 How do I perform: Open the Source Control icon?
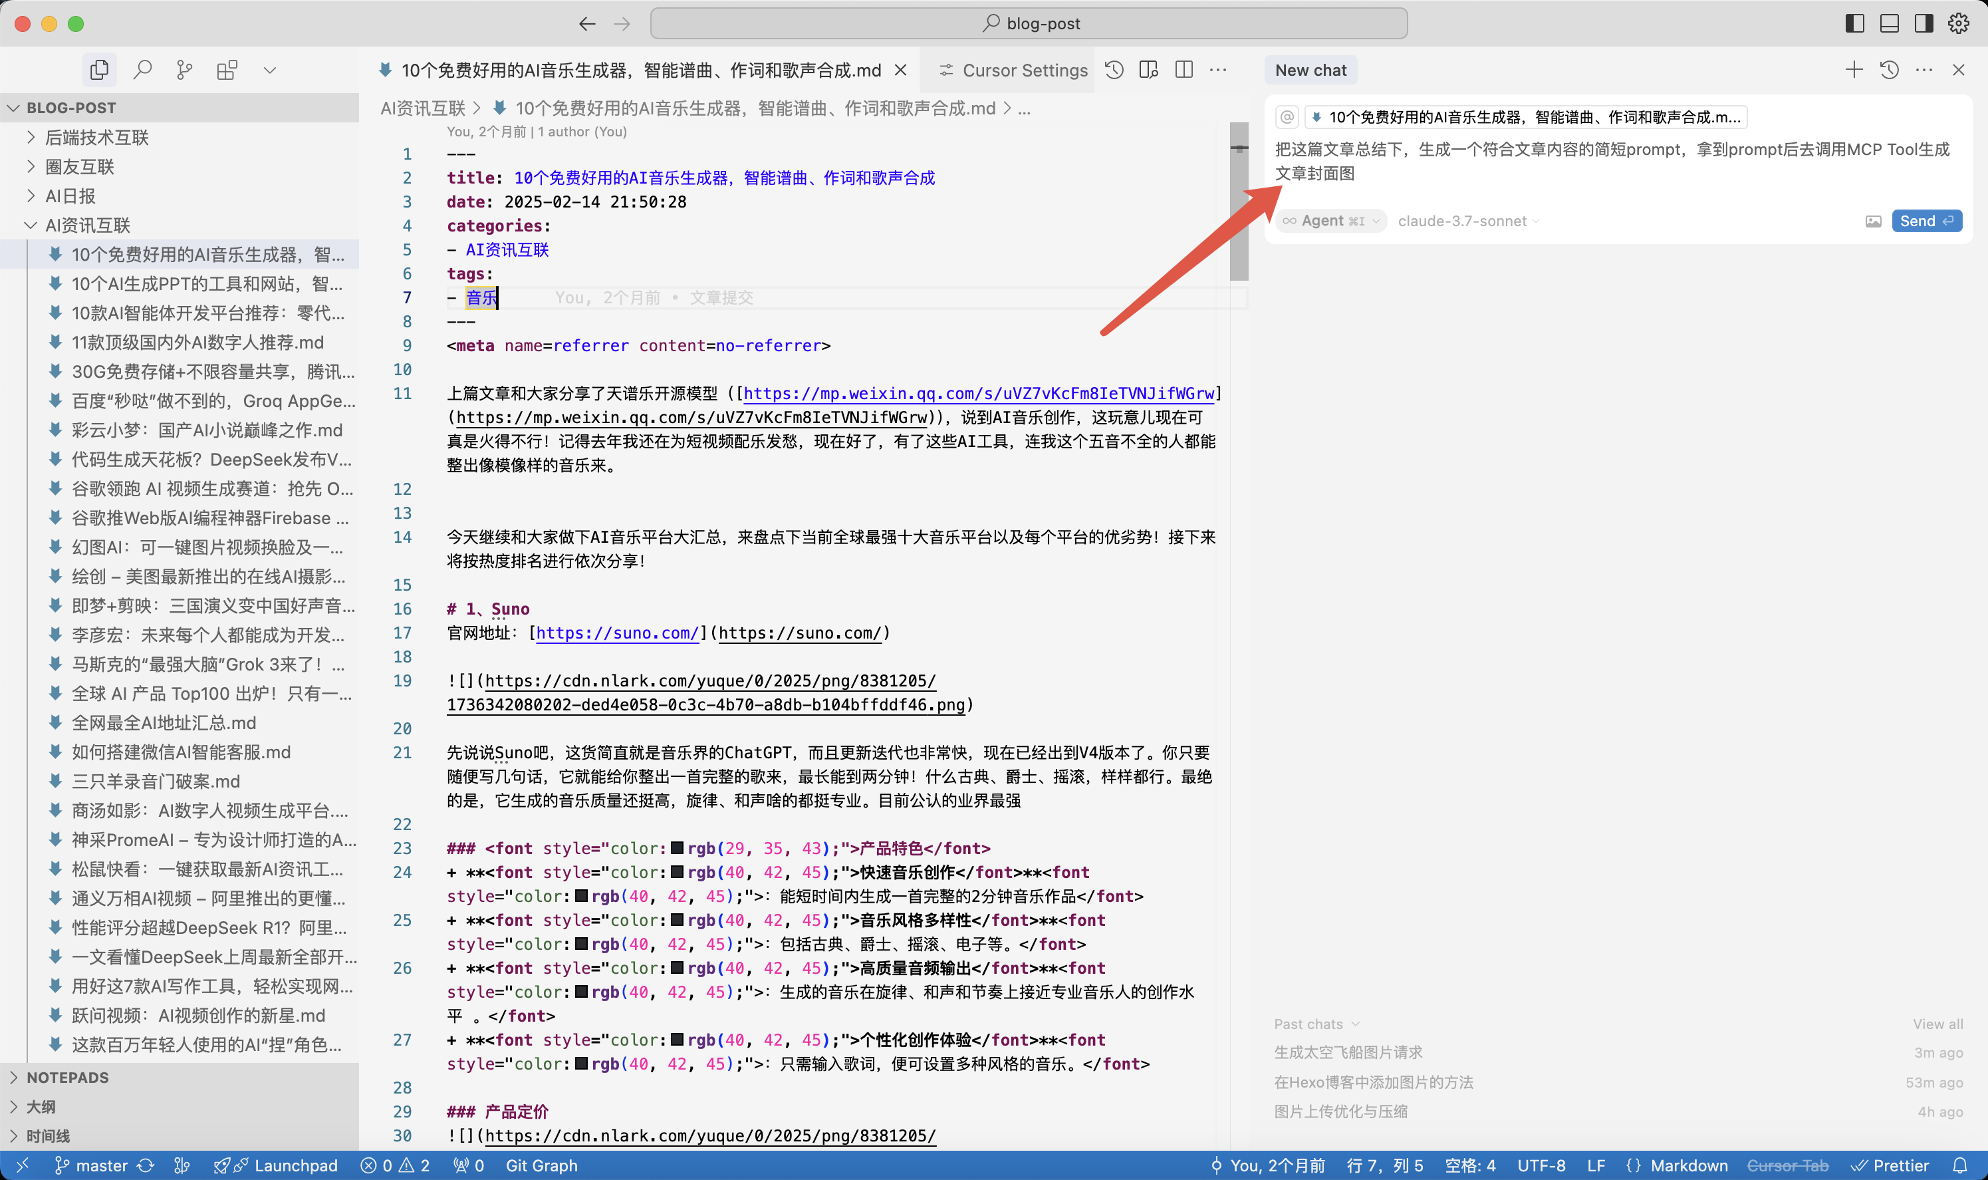(x=184, y=70)
